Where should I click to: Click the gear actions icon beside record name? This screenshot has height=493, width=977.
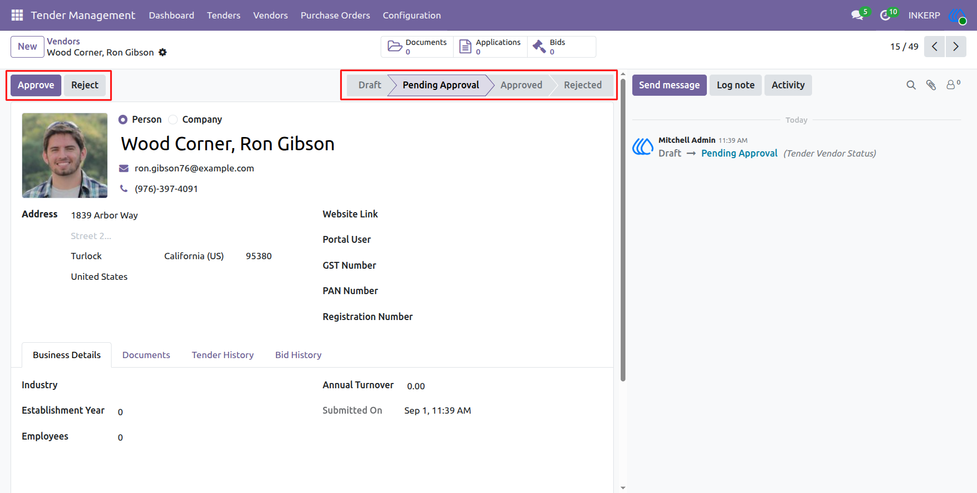click(163, 52)
